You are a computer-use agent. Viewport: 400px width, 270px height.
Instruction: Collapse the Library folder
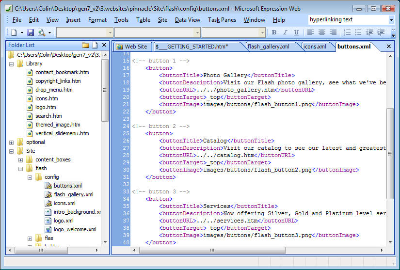point(11,64)
